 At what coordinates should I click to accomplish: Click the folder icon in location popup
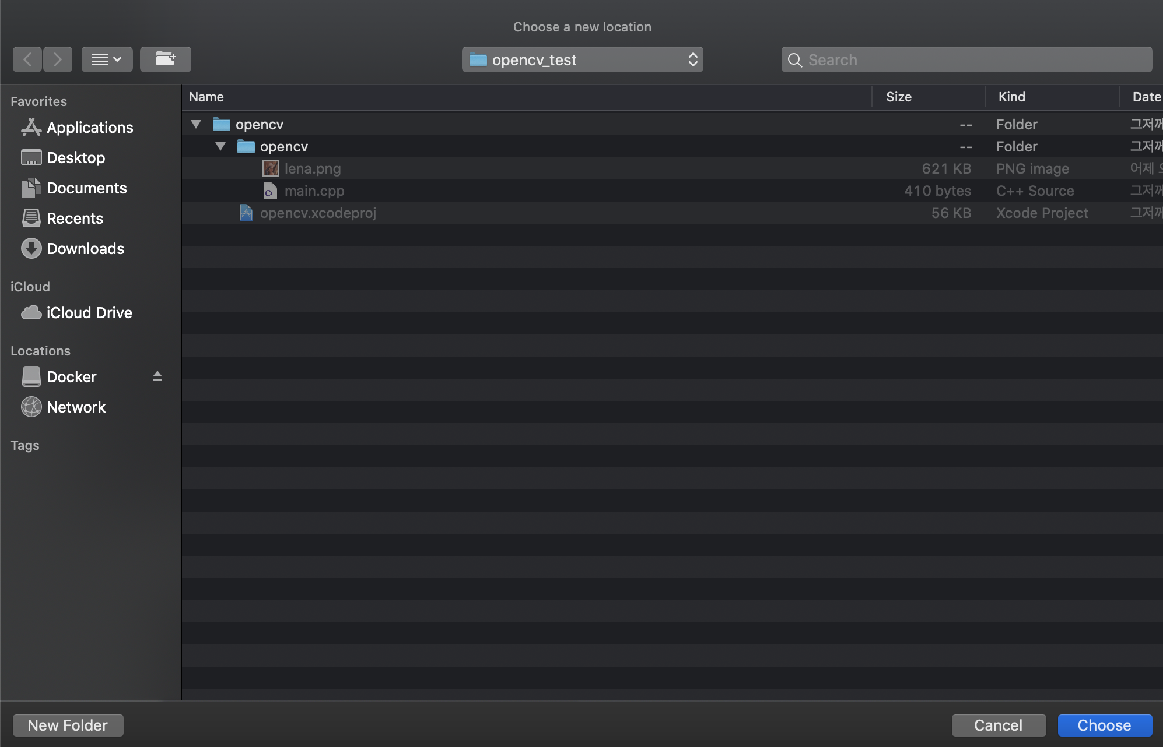[478, 59]
